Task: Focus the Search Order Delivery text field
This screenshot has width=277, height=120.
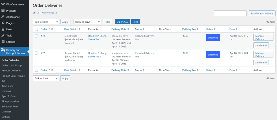Action: [230, 13]
